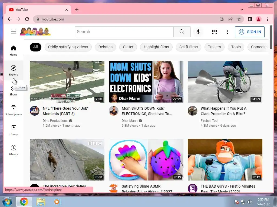Viewport: 277px width, 207px height.
Task: Open Ding Productions channel avatar
Action: point(34,111)
